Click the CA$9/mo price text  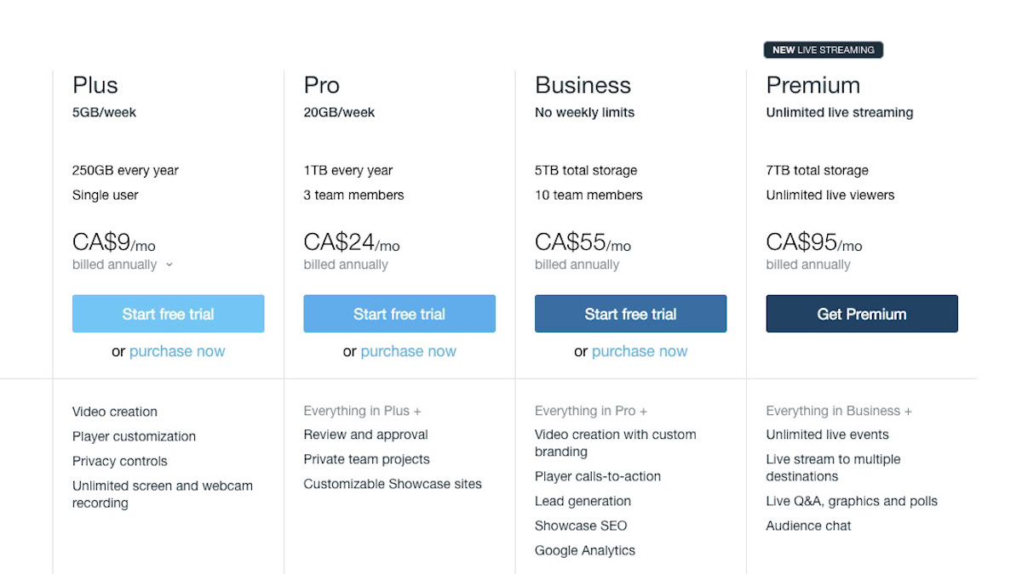[113, 243]
